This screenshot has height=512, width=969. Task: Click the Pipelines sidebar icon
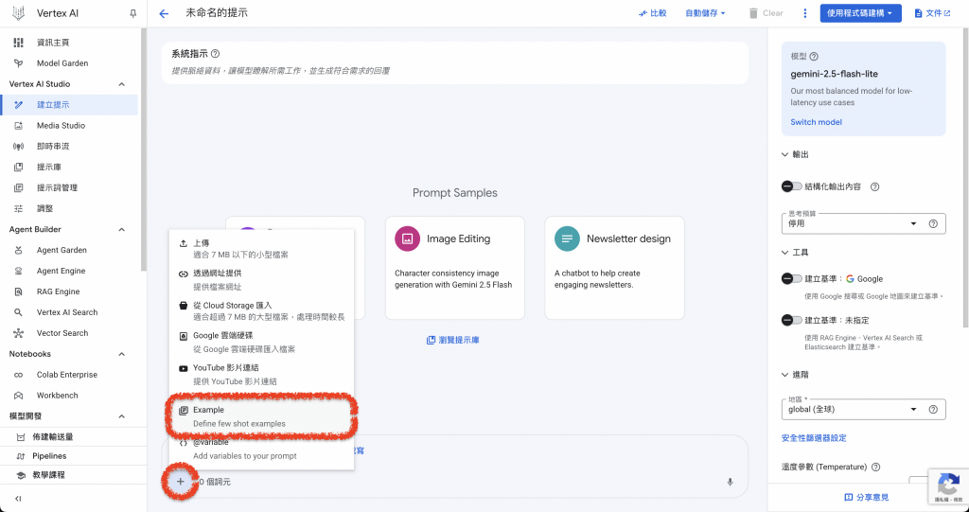(21, 456)
